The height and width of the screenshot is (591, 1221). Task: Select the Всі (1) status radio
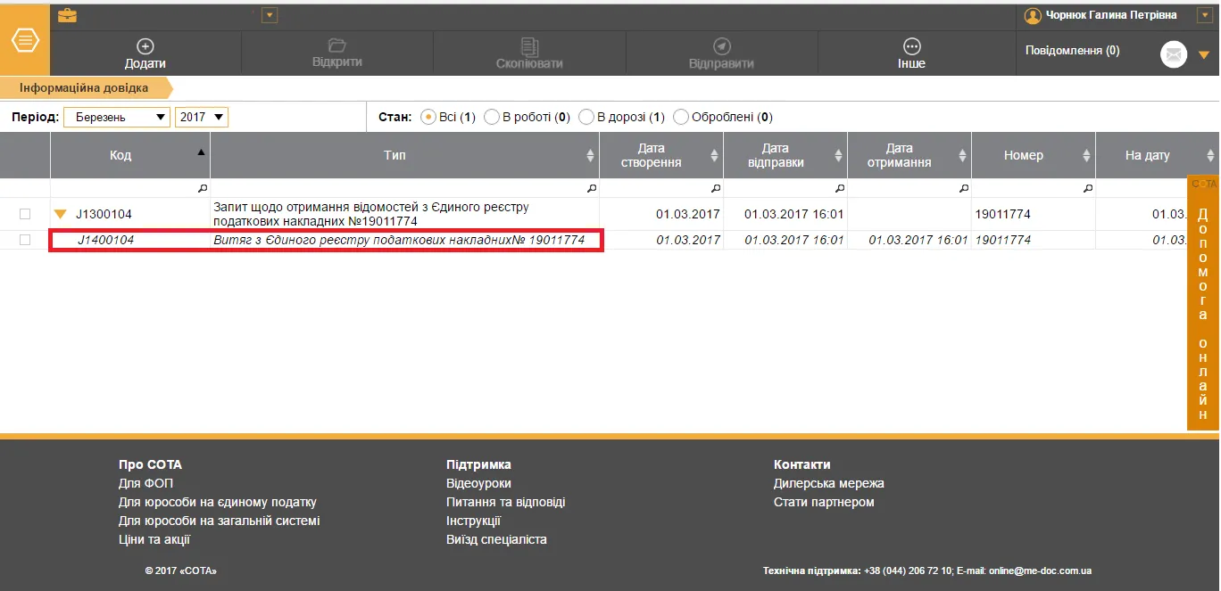[428, 117]
